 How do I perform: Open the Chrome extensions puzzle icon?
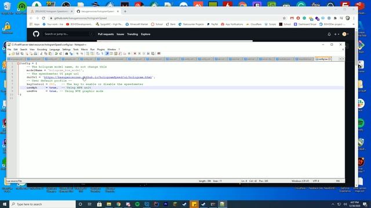(335, 18)
